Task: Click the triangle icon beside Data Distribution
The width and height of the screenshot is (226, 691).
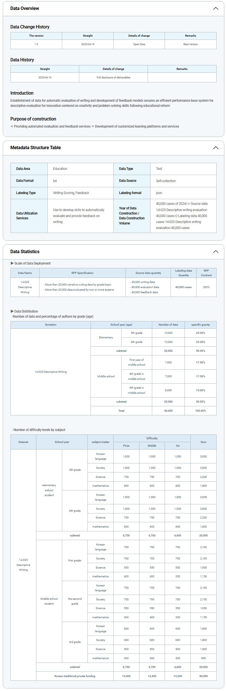Action: (12, 311)
